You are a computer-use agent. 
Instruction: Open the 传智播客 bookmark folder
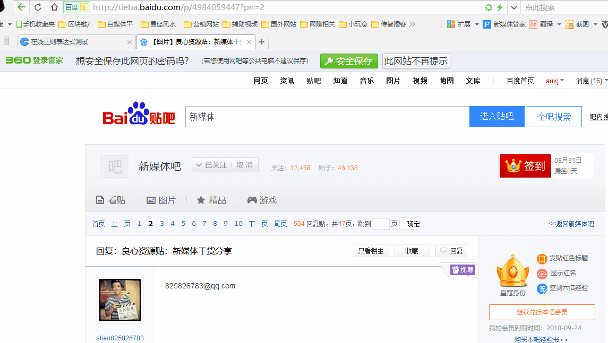[389, 24]
